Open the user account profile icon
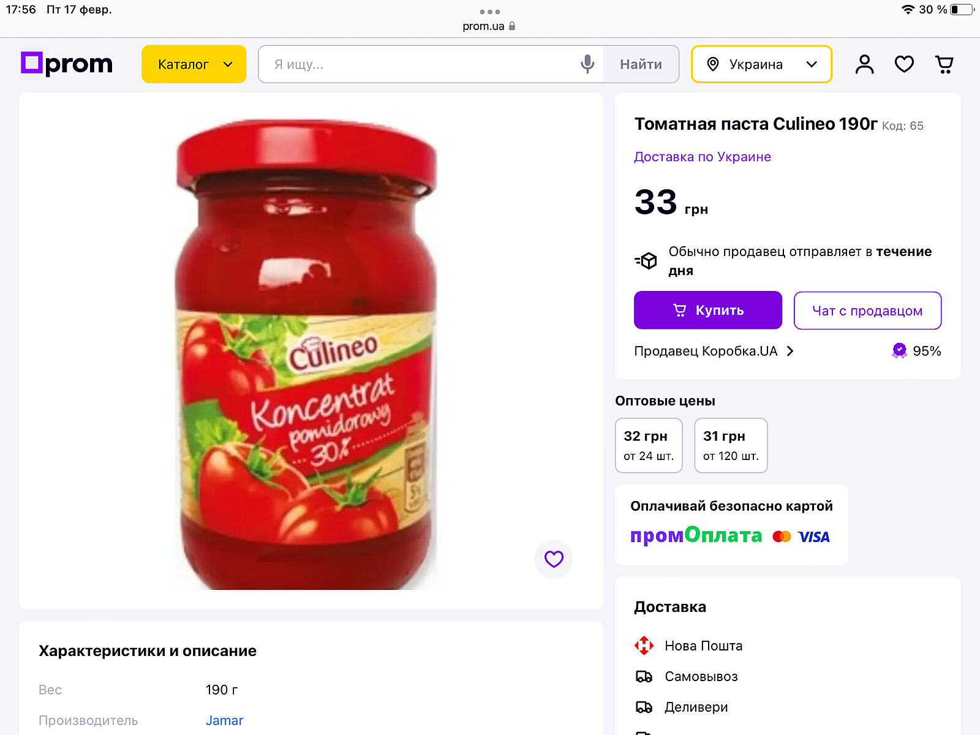Image resolution: width=980 pixels, height=735 pixels. [864, 64]
